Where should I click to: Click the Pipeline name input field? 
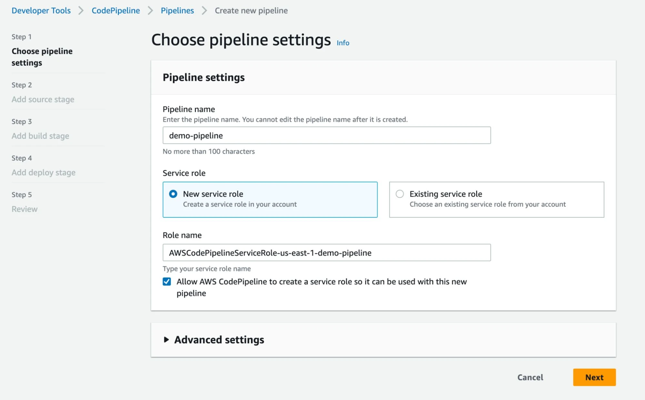[326, 135]
